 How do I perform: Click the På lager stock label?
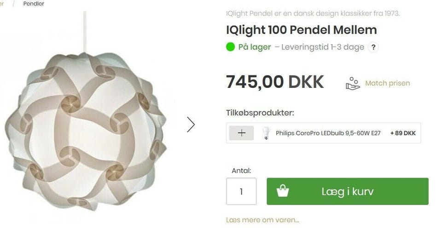pos(255,47)
